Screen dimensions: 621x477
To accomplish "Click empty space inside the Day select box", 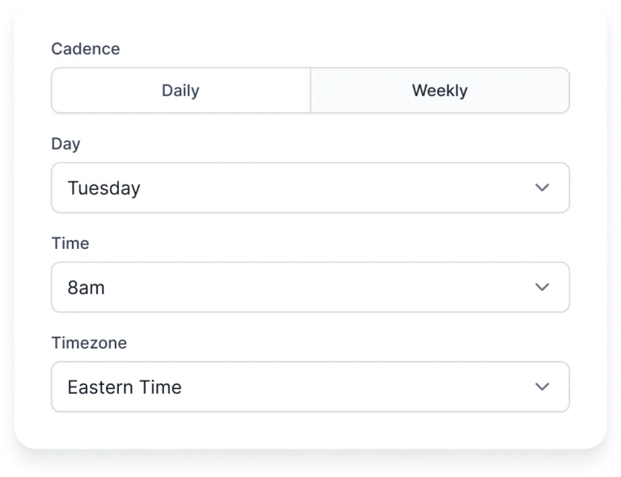I will (336, 188).
